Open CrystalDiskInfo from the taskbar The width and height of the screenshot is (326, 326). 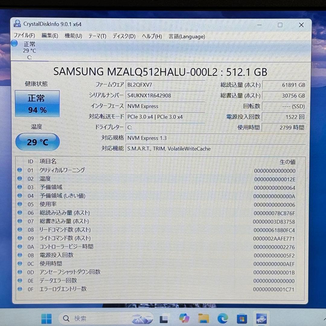(x=261, y=318)
